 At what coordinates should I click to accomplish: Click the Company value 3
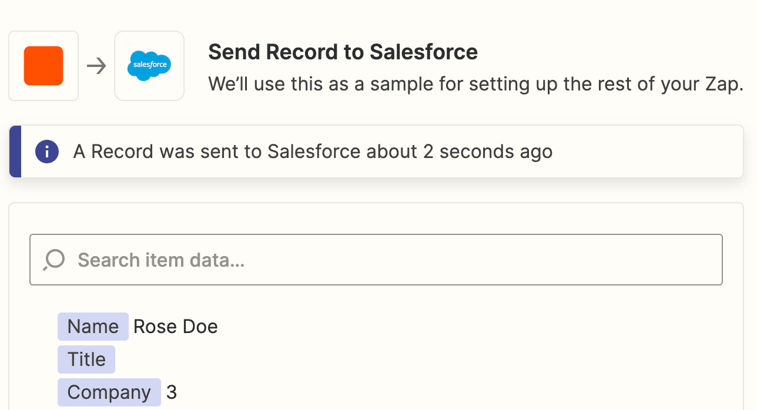(172, 392)
